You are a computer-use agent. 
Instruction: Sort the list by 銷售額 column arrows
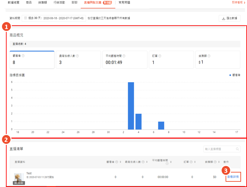pos(220,162)
